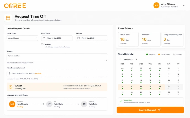Click the Maria Goreseb manager name
Image resolution: width=190 pixels, height=118 pixels.
(22, 104)
